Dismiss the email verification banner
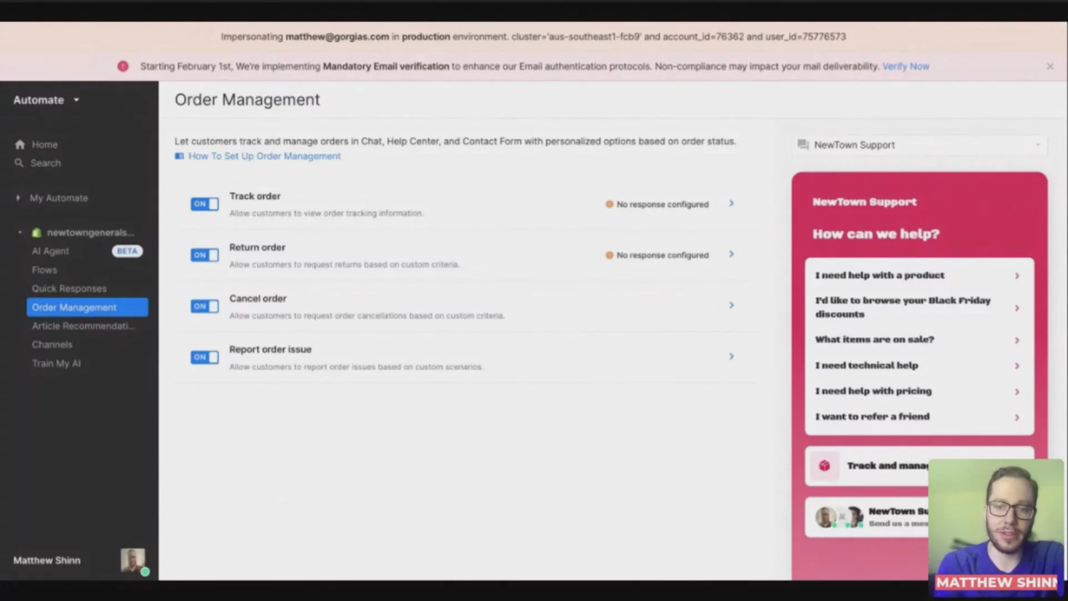The height and width of the screenshot is (601, 1068). [x=1050, y=66]
